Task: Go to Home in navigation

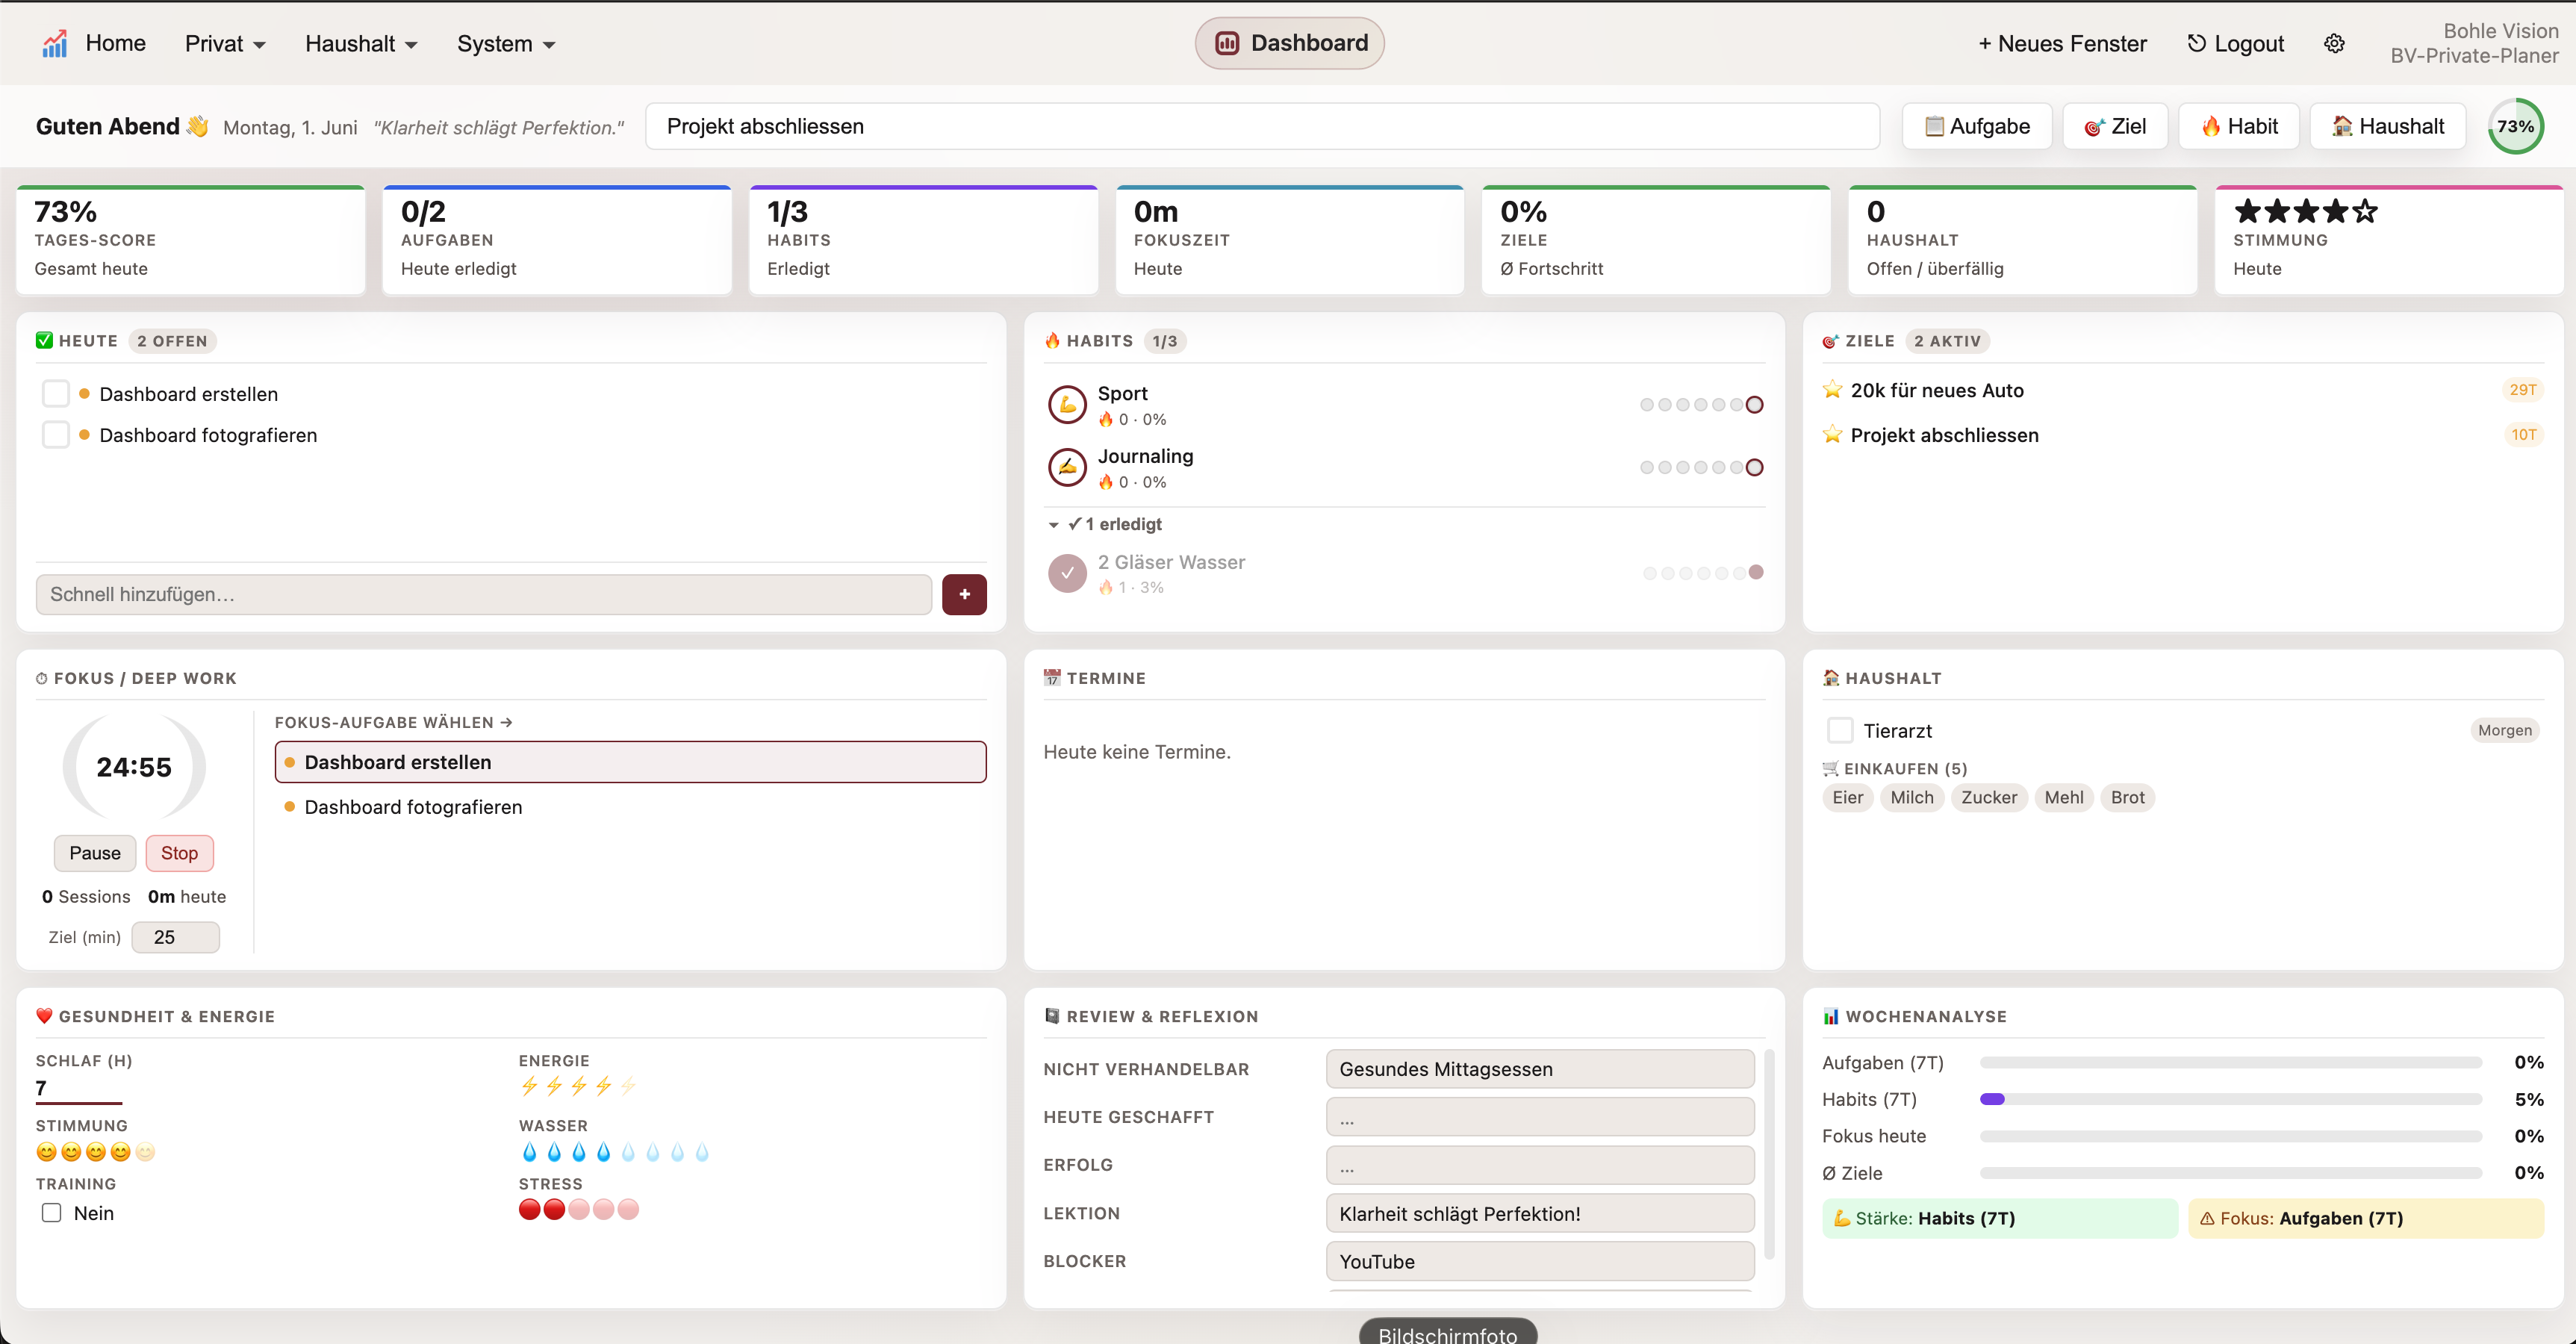Action: 115,43
